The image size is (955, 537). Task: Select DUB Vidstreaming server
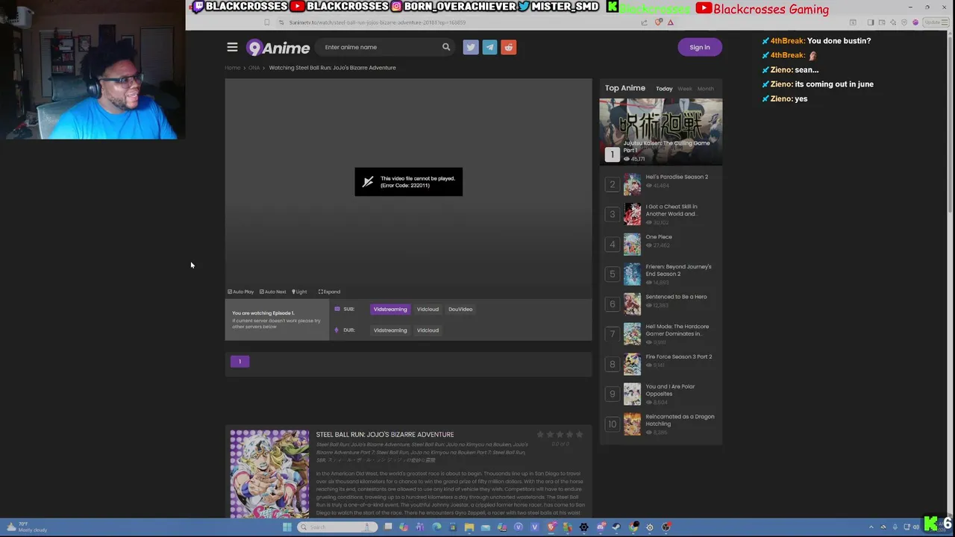pos(390,330)
